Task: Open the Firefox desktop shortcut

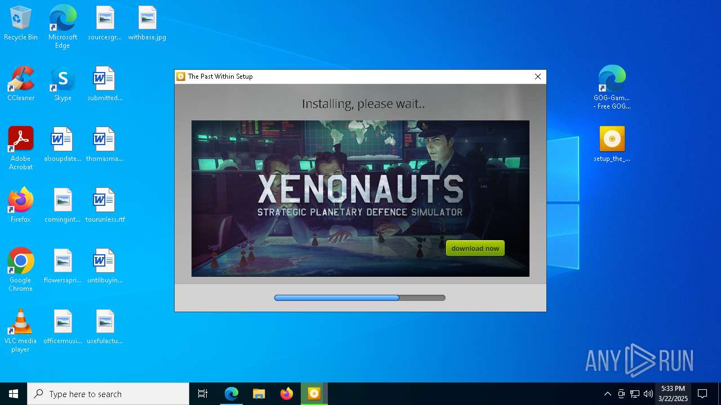Action: pos(21,206)
